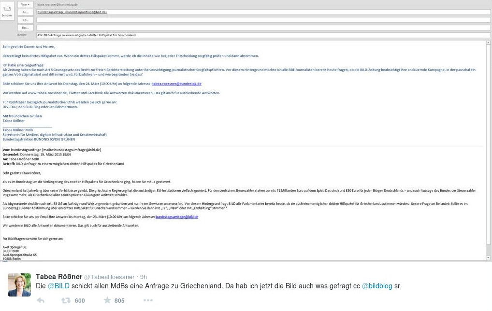The width and height of the screenshot is (492, 311).
Task: Open the tabea.roessner@bundestag.de email link
Action: 177,84
